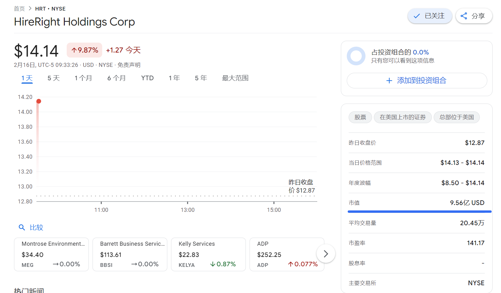Toggle the 已关注 following button
The width and height of the screenshot is (501, 293).
click(x=430, y=16)
